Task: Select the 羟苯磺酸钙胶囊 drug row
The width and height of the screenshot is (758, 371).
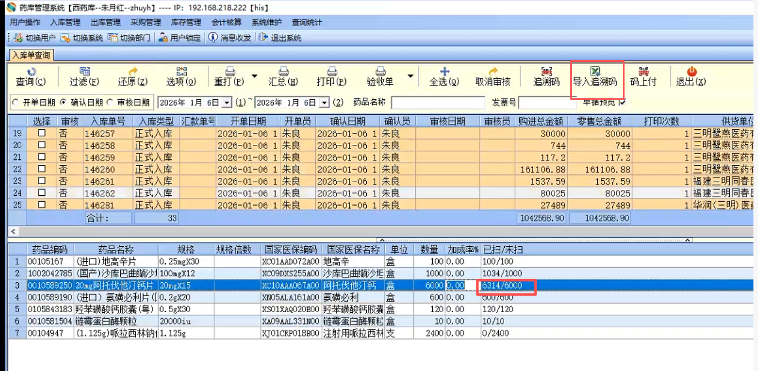Action: (x=380, y=309)
